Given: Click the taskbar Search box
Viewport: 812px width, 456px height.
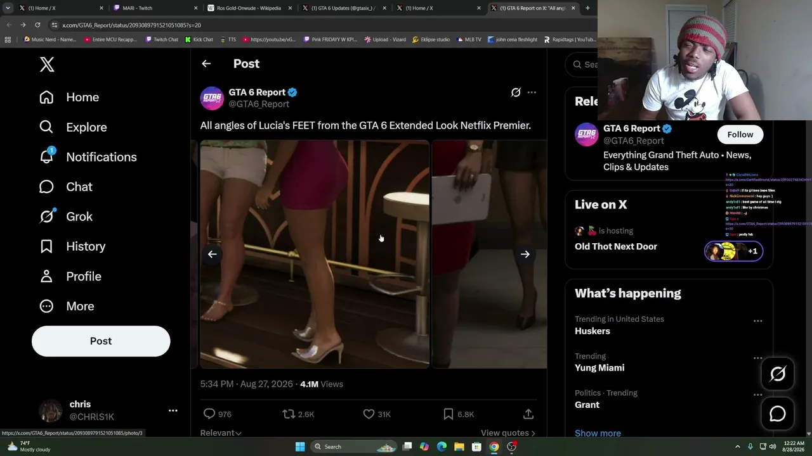Looking at the screenshot, I should point(355,446).
